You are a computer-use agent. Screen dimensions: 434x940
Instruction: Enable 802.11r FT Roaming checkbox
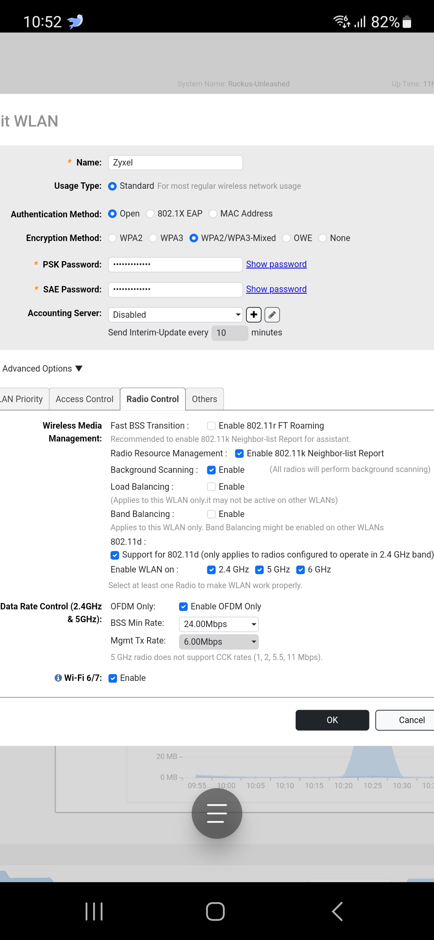pos(211,426)
